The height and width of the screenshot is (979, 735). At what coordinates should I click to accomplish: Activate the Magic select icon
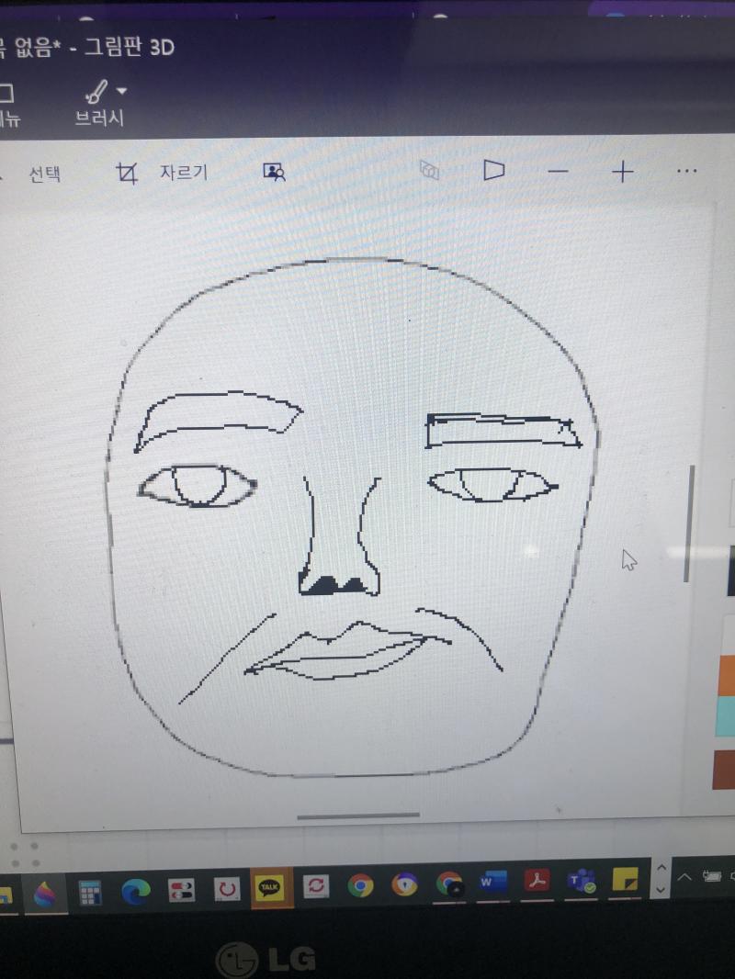274,172
